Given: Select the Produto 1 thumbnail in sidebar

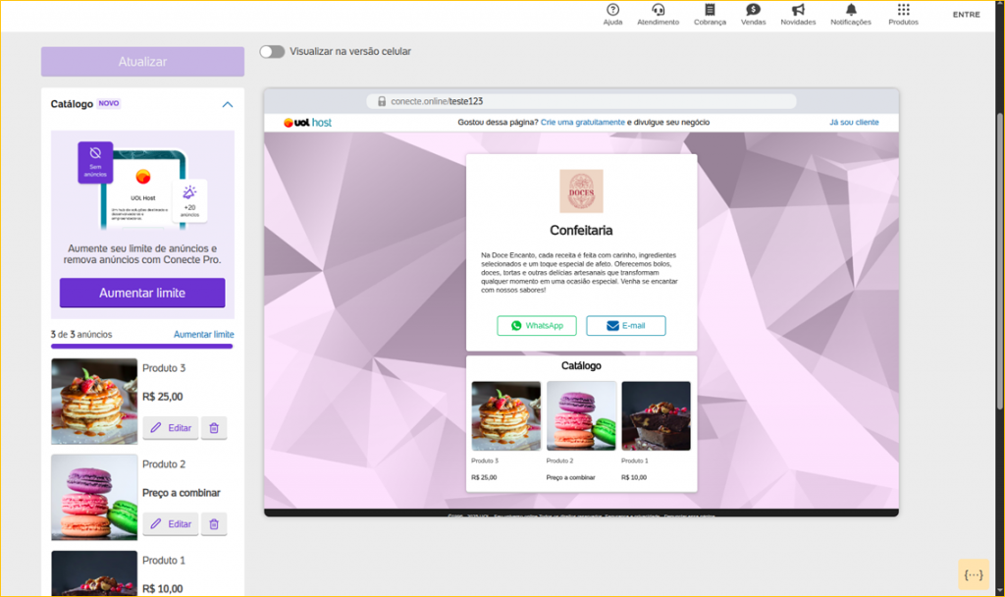Looking at the screenshot, I should pyautogui.click(x=94, y=573).
